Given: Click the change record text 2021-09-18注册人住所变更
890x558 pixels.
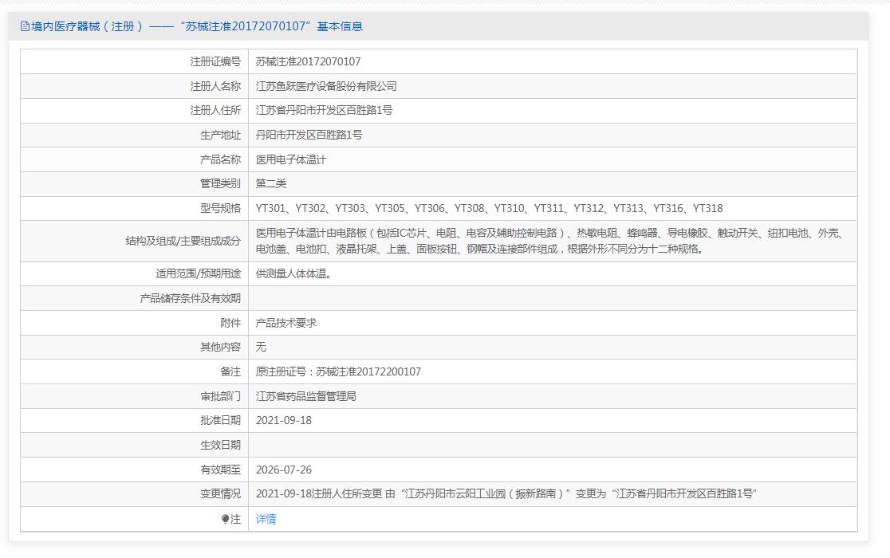Looking at the screenshot, I should pyautogui.click(x=319, y=494).
